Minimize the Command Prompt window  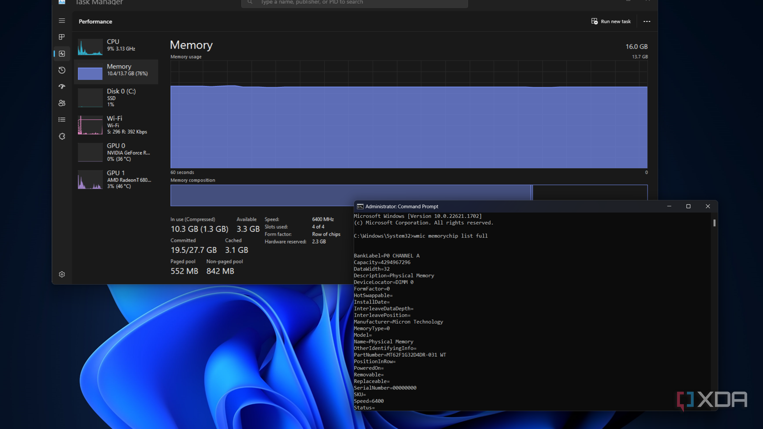669,206
